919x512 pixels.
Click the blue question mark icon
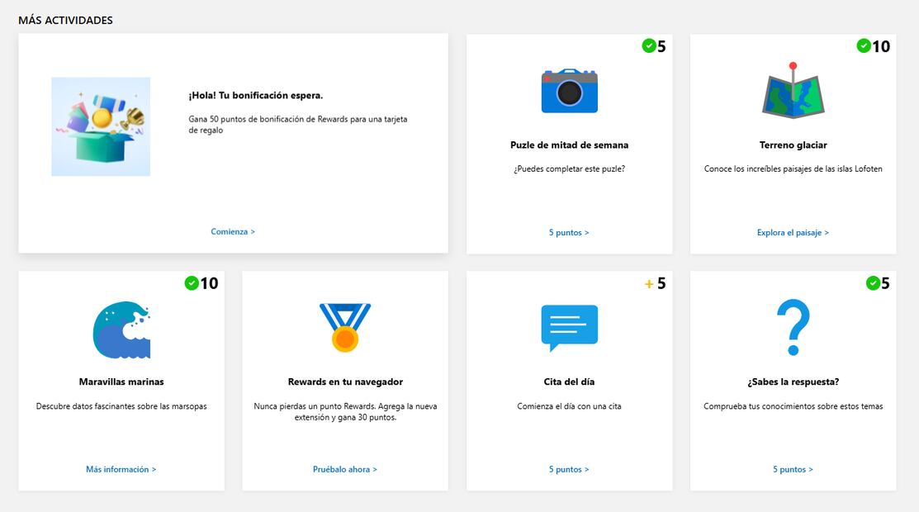tap(793, 328)
